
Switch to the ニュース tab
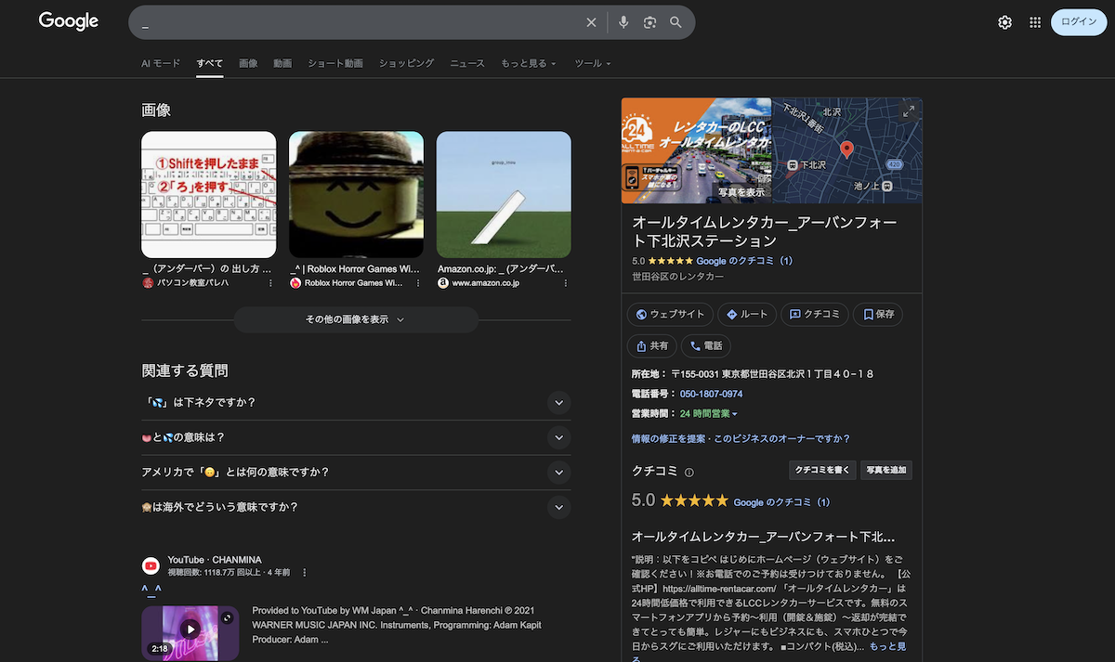(x=467, y=63)
